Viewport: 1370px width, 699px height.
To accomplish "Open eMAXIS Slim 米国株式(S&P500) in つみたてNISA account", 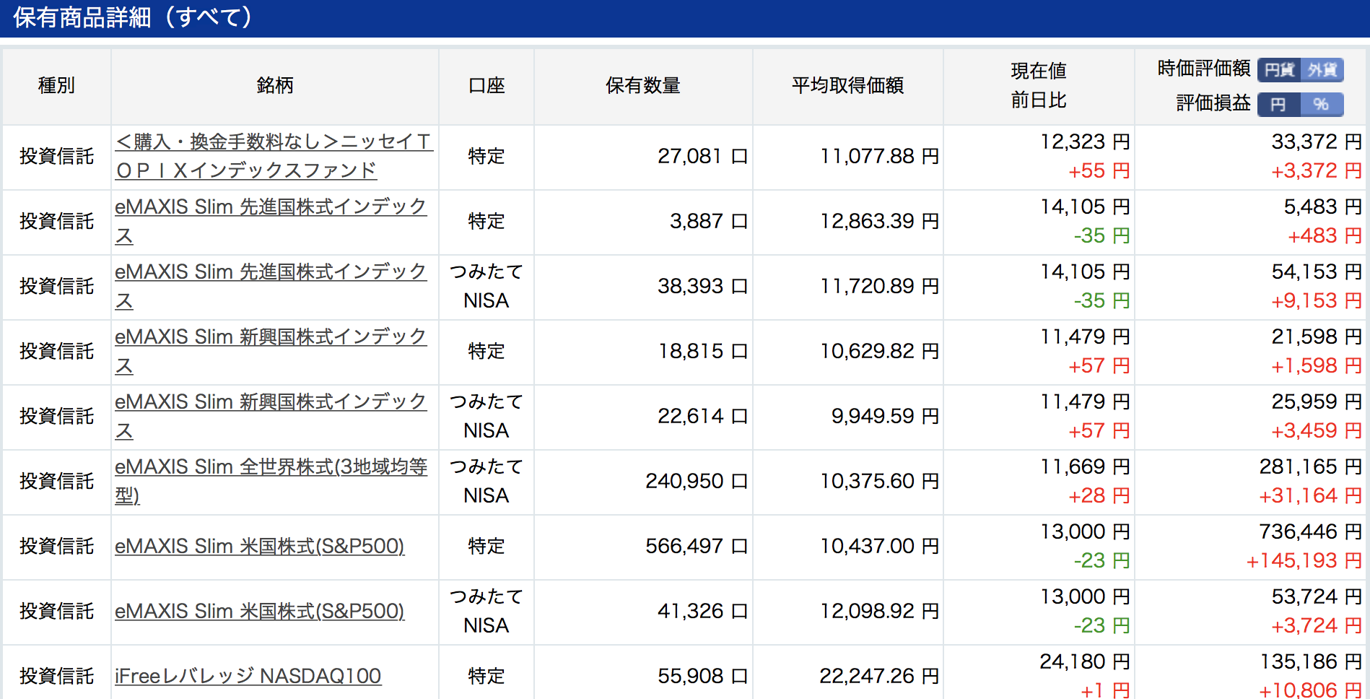I will click(260, 611).
